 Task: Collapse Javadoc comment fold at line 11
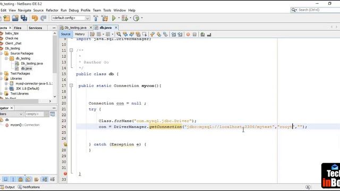pyautogui.click(x=71, y=50)
